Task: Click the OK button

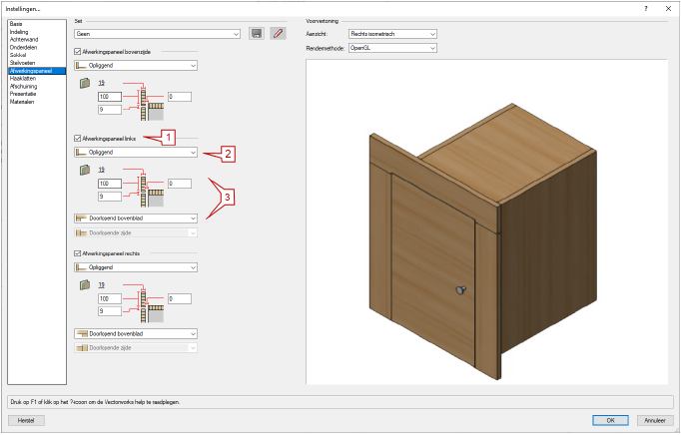Action: coord(610,420)
